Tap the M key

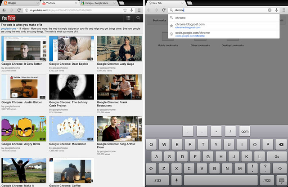[240, 169]
